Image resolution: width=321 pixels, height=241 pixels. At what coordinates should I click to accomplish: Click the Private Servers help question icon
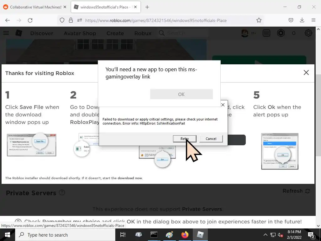62,192
